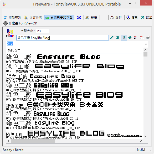Click the Ready / Bereit status text
This screenshot has width=154, height=154.
click(13, 150)
